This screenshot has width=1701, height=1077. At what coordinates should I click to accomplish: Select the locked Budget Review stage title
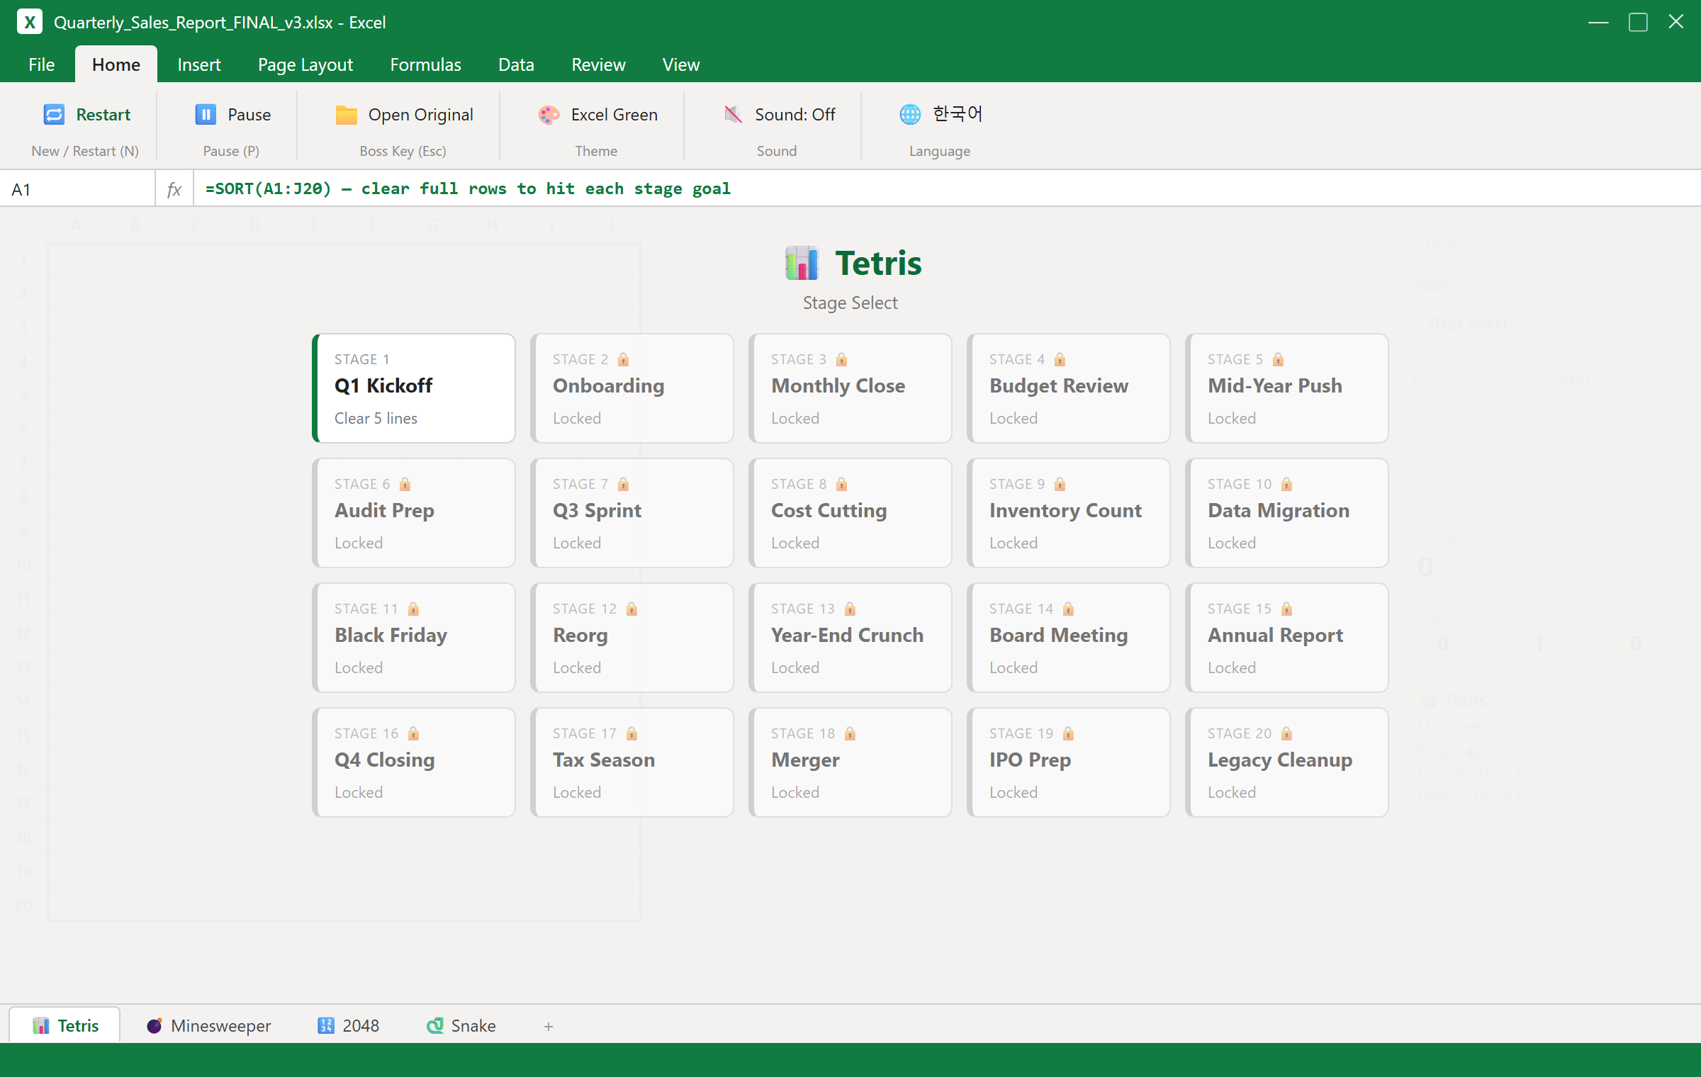(x=1059, y=385)
